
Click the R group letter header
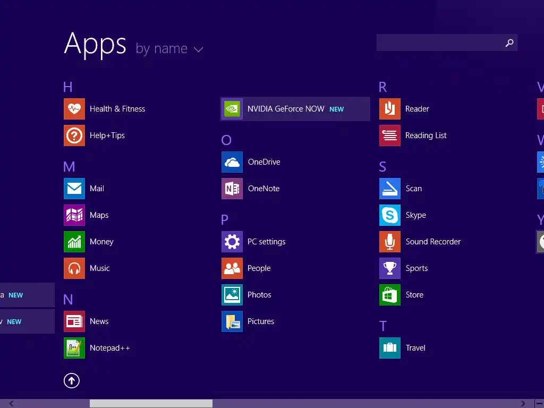click(382, 87)
